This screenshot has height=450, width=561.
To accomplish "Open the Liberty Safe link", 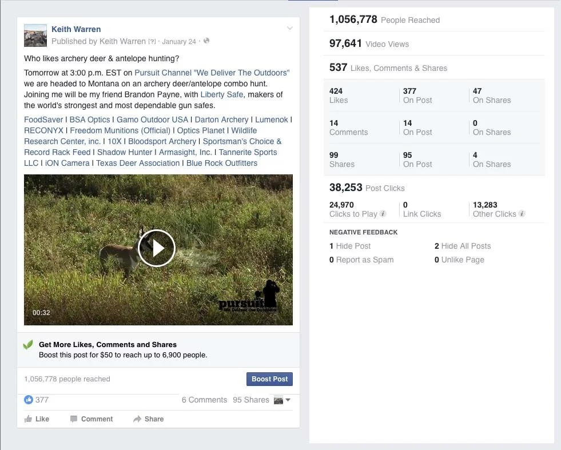I will coord(222,94).
